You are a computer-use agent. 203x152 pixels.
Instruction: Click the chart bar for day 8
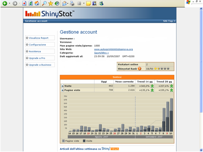164,120
